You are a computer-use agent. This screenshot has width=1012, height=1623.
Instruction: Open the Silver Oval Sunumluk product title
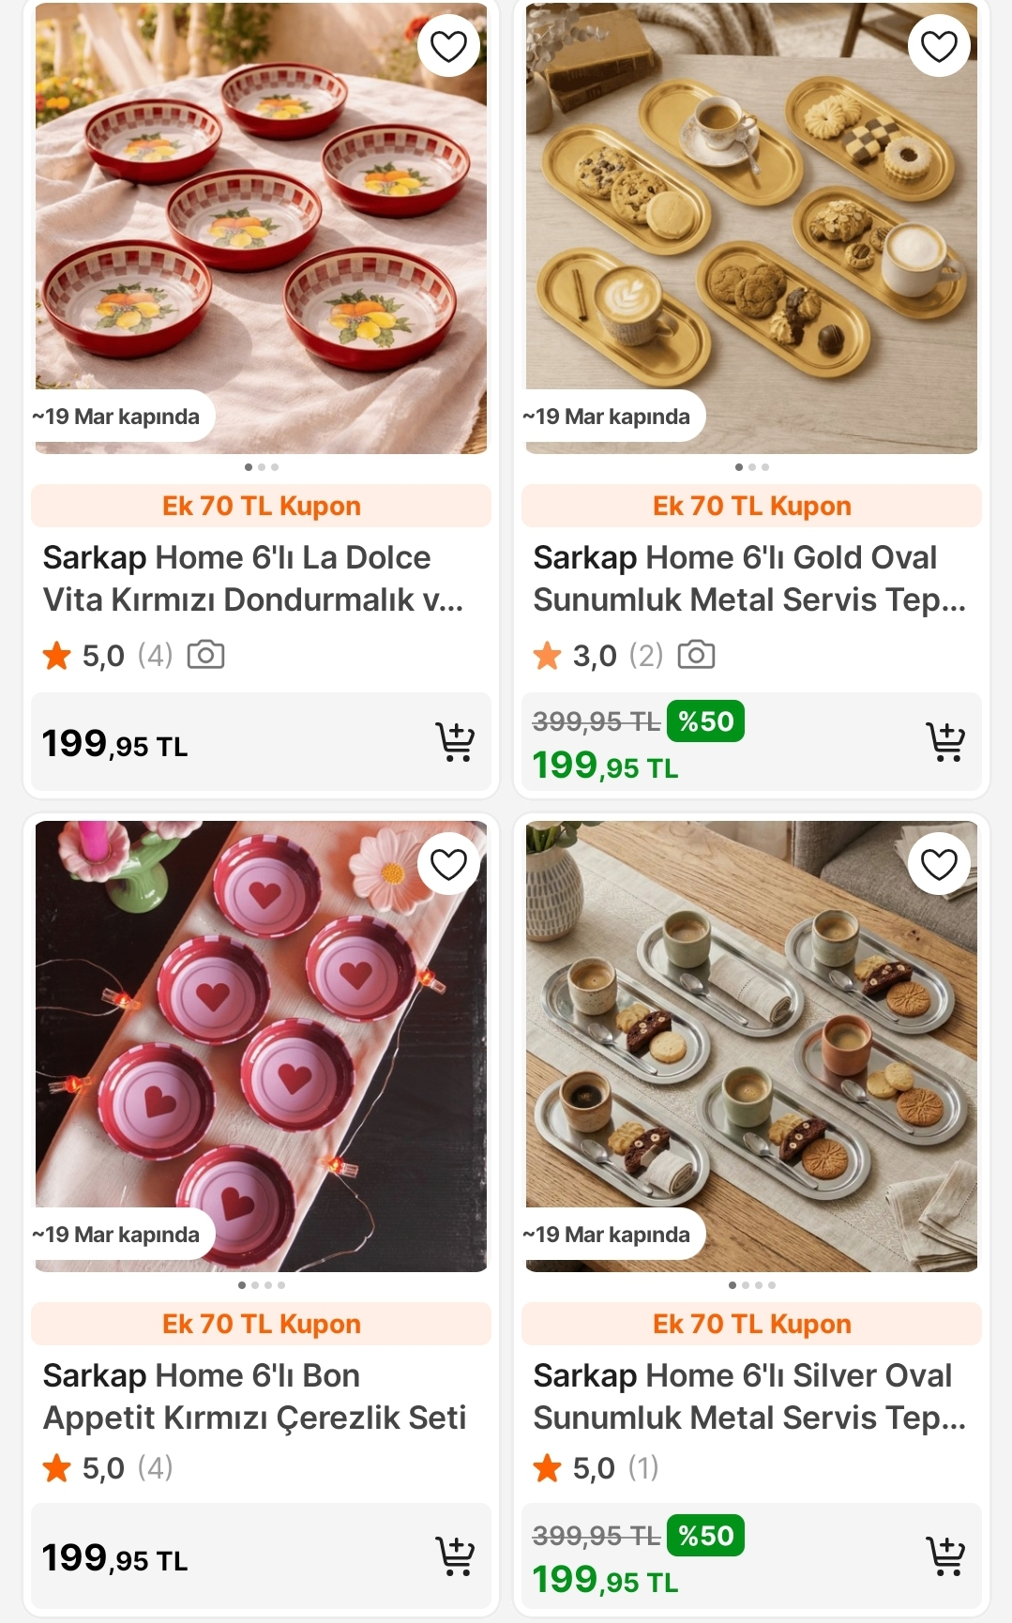point(748,1396)
